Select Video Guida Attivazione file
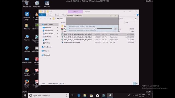This screenshot has width=175, height=98. [x=98, y=42]
